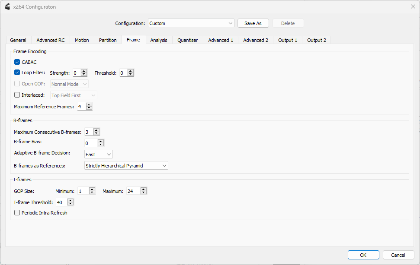Increase the GOP Size Minimum
Screen dimensions: 420x265
tap(92, 189)
